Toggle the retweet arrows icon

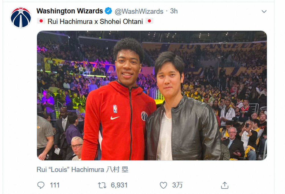(102, 185)
